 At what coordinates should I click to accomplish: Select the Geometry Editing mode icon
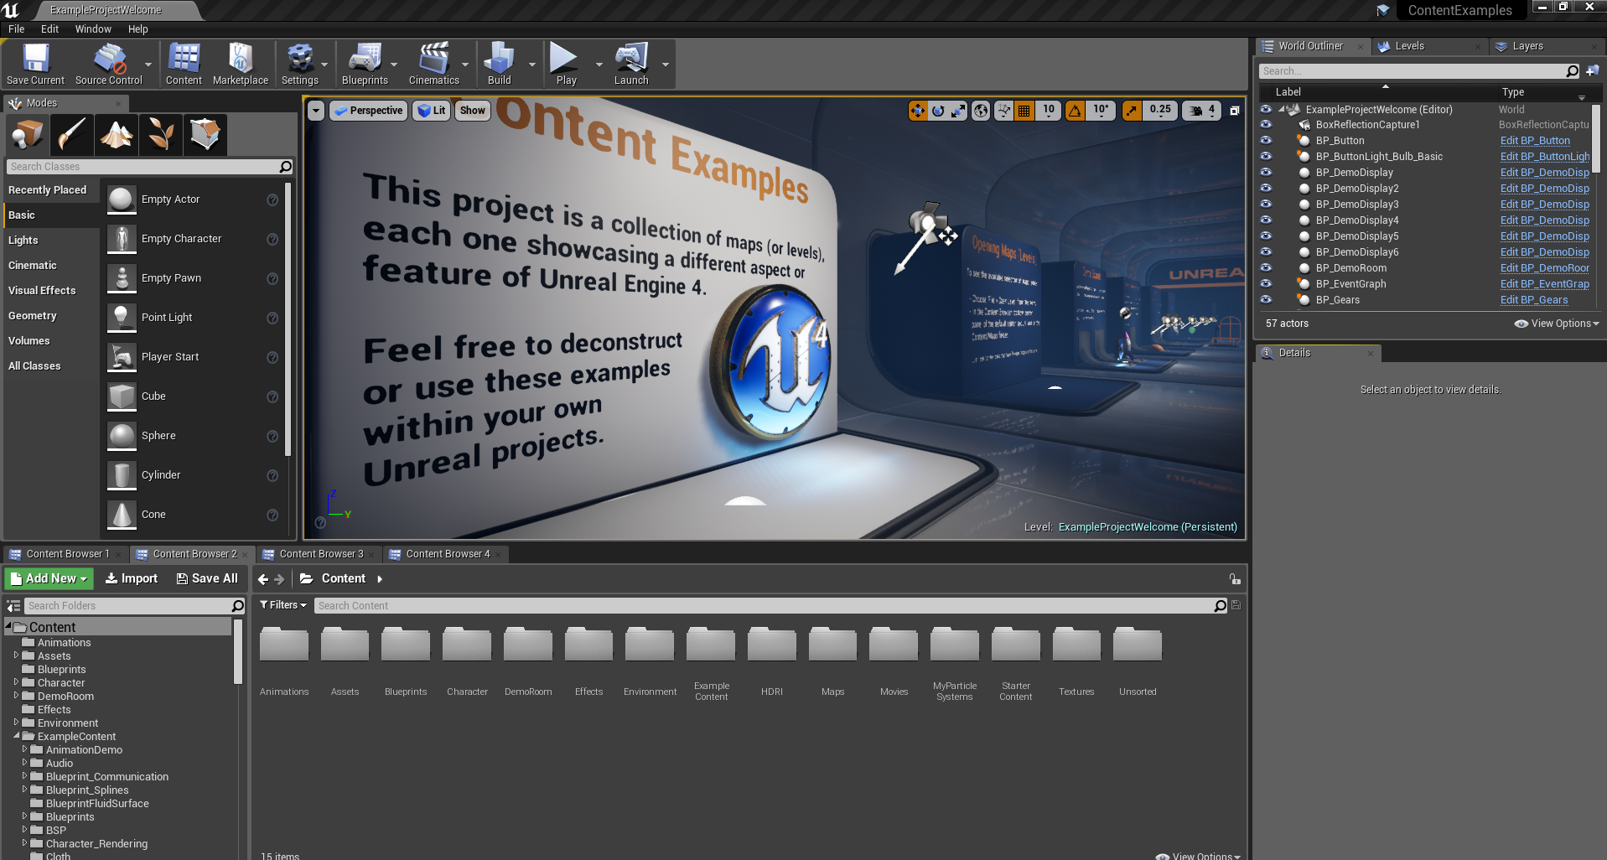coord(205,134)
